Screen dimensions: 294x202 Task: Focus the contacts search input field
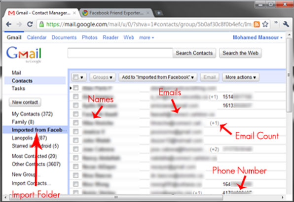pos(120,53)
